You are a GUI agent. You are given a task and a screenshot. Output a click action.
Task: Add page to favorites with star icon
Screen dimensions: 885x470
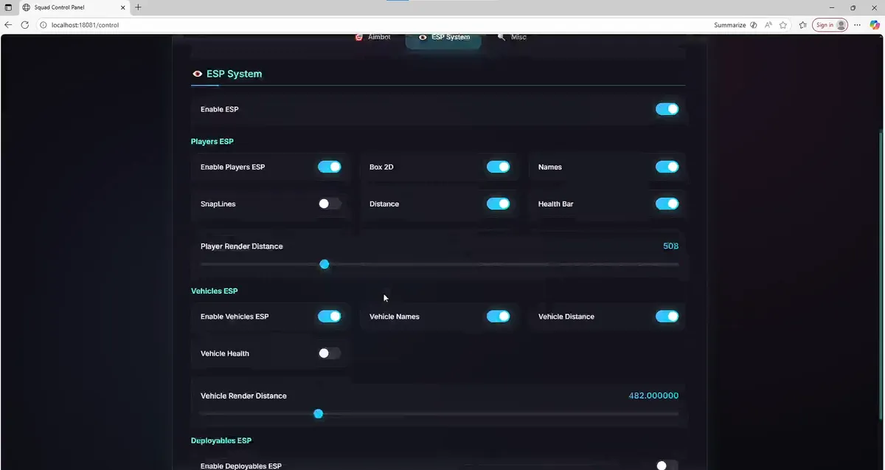pos(783,24)
